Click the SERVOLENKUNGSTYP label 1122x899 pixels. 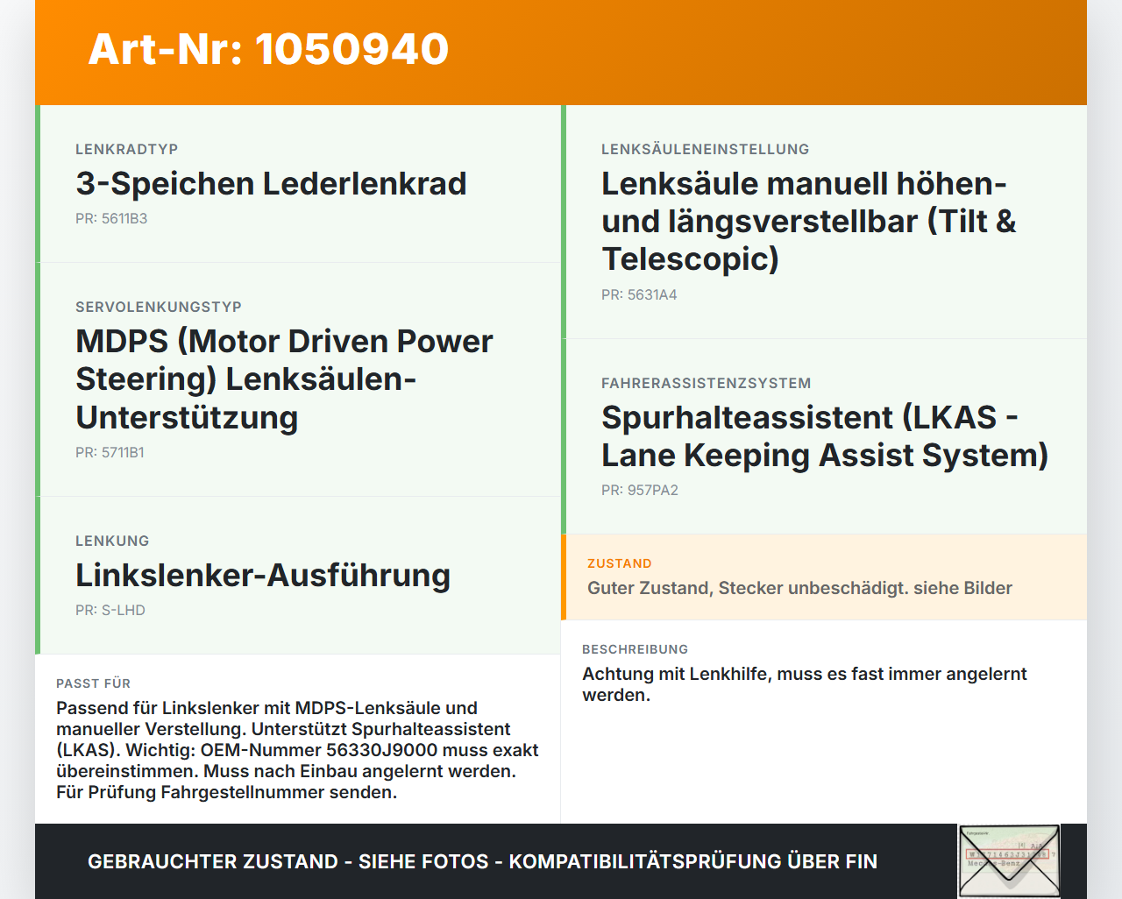[x=159, y=308]
